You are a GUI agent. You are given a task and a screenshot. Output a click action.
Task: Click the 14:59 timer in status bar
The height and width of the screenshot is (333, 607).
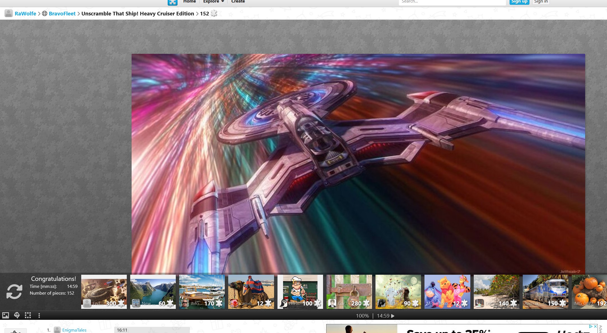(x=383, y=316)
